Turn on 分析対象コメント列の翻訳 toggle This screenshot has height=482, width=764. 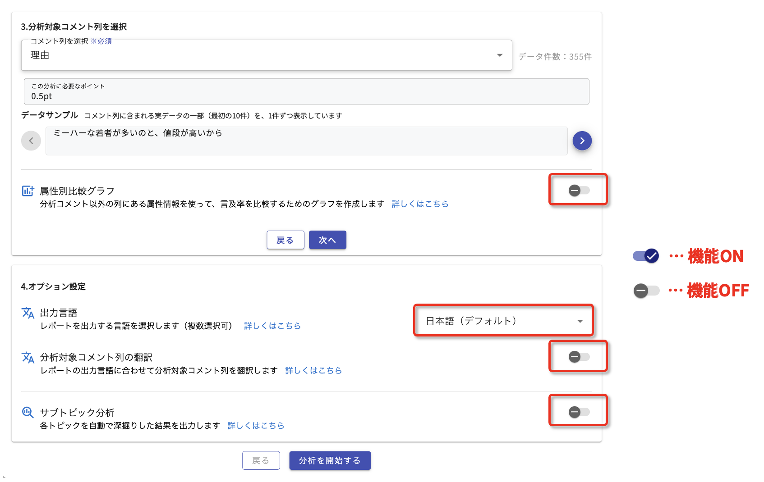click(579, 357)
